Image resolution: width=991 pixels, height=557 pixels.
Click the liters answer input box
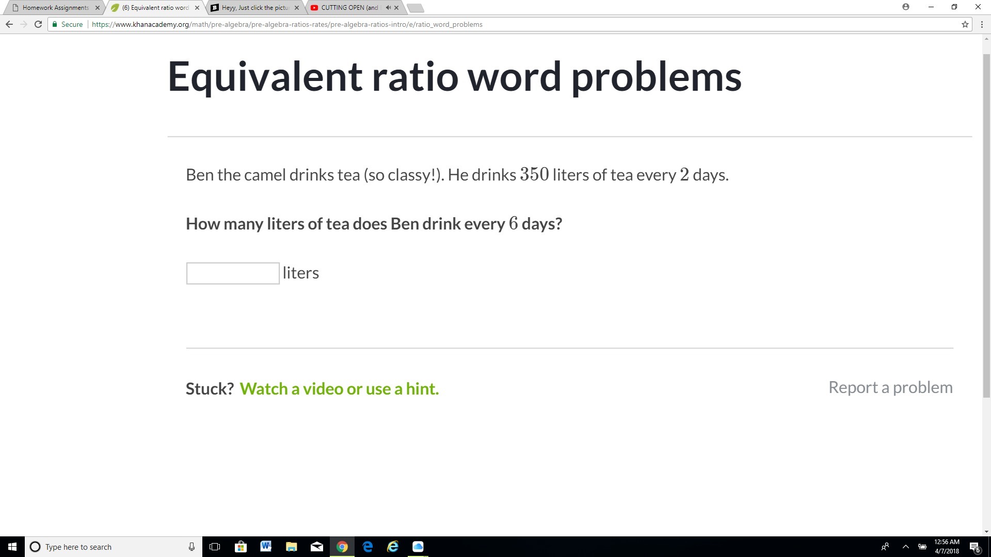pyautogui.click(x=233, y=273)
